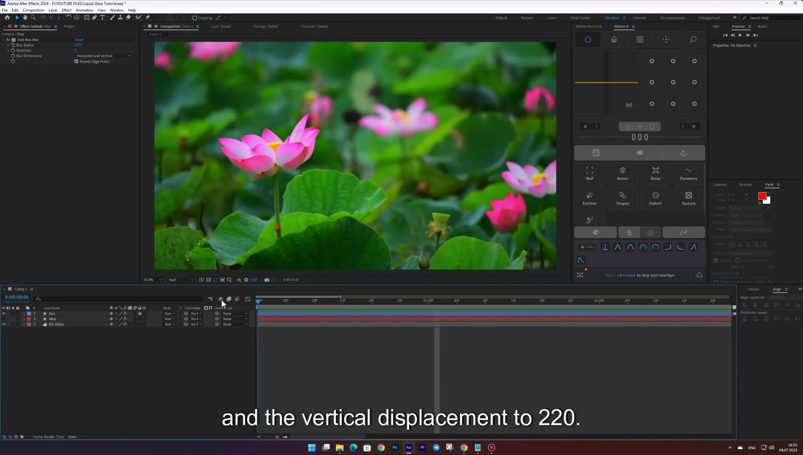Expand the Map layer properties
This screenshot has height=455, width=803.
click(24, 319)
